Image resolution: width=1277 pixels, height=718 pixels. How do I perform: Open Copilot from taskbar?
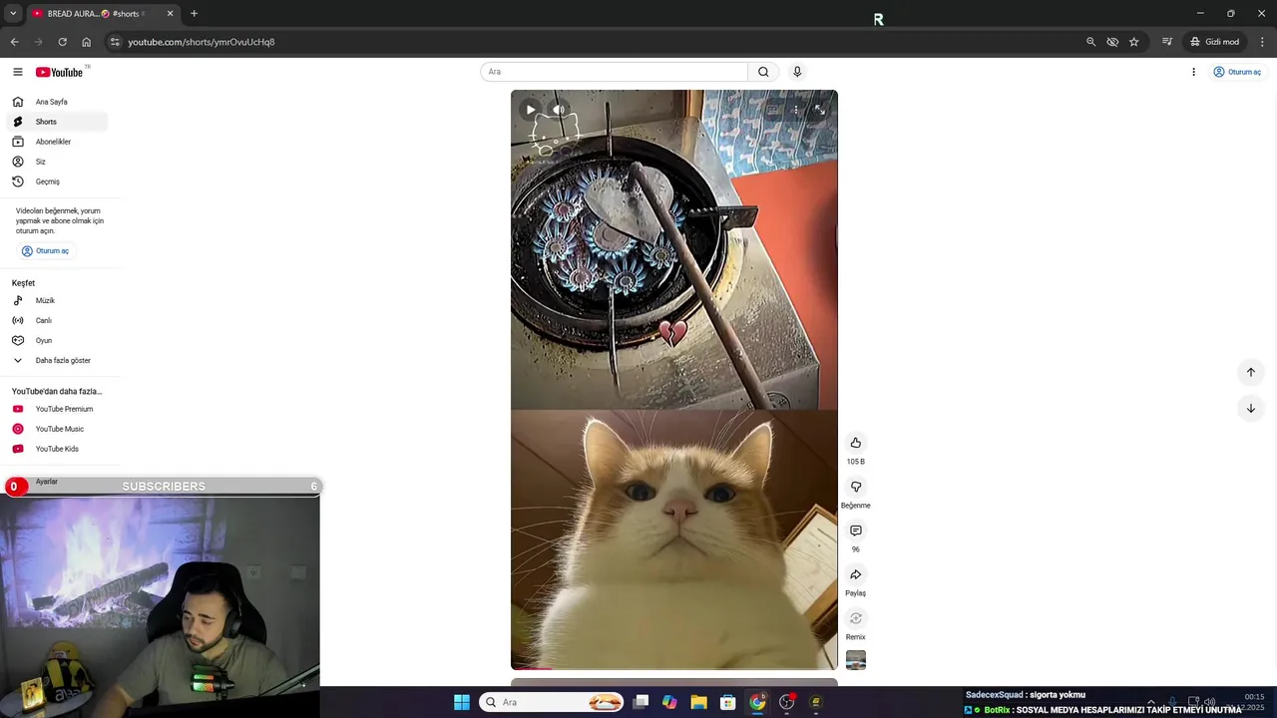click(x=669, y=702)
